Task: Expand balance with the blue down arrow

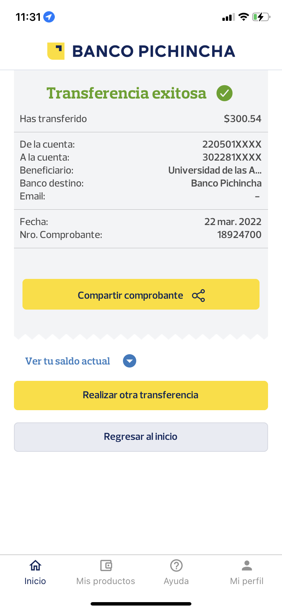Action: click(129, 361)
